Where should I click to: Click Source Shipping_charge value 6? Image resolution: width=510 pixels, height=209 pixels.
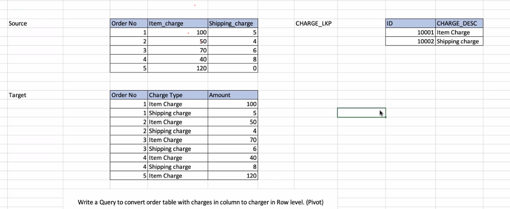[233, 50]
